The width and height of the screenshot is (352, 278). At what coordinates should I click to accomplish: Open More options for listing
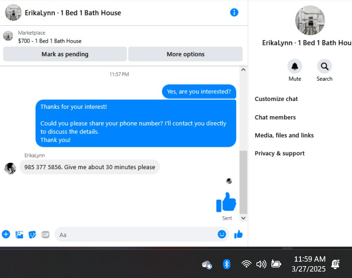pyautogui.click(x=186, y=54)
